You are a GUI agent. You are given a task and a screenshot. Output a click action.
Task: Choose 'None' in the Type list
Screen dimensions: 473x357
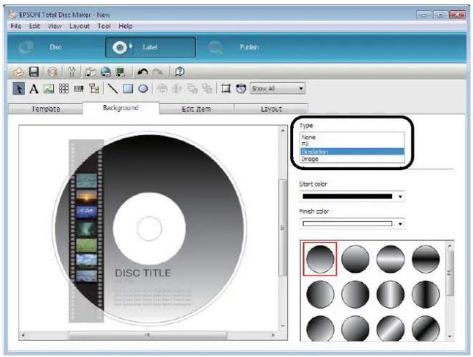[x=352, y=137]
